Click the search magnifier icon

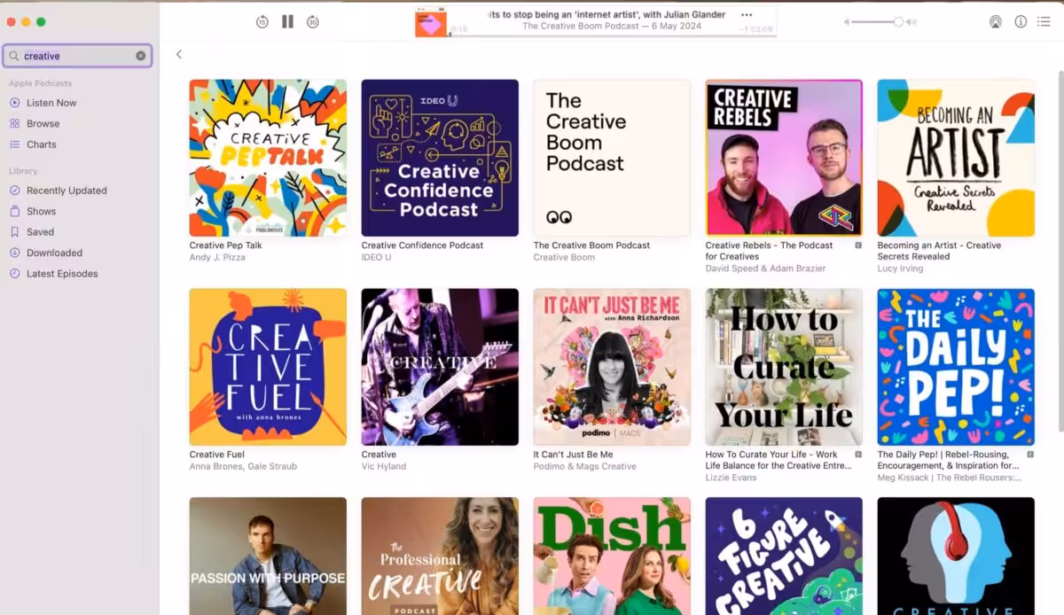pyautogui.click(x=14, y=56)
